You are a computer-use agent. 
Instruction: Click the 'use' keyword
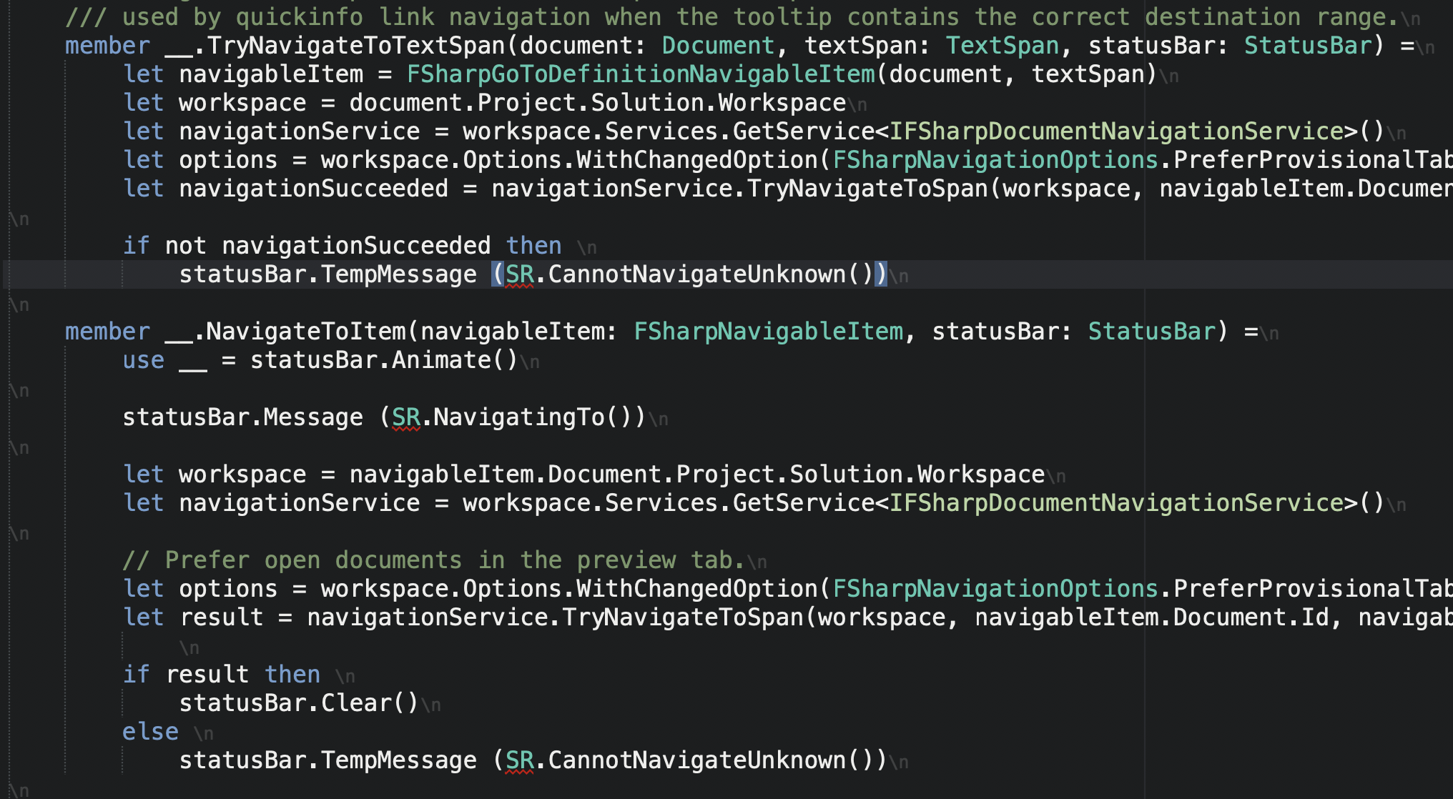click(143, 360)
